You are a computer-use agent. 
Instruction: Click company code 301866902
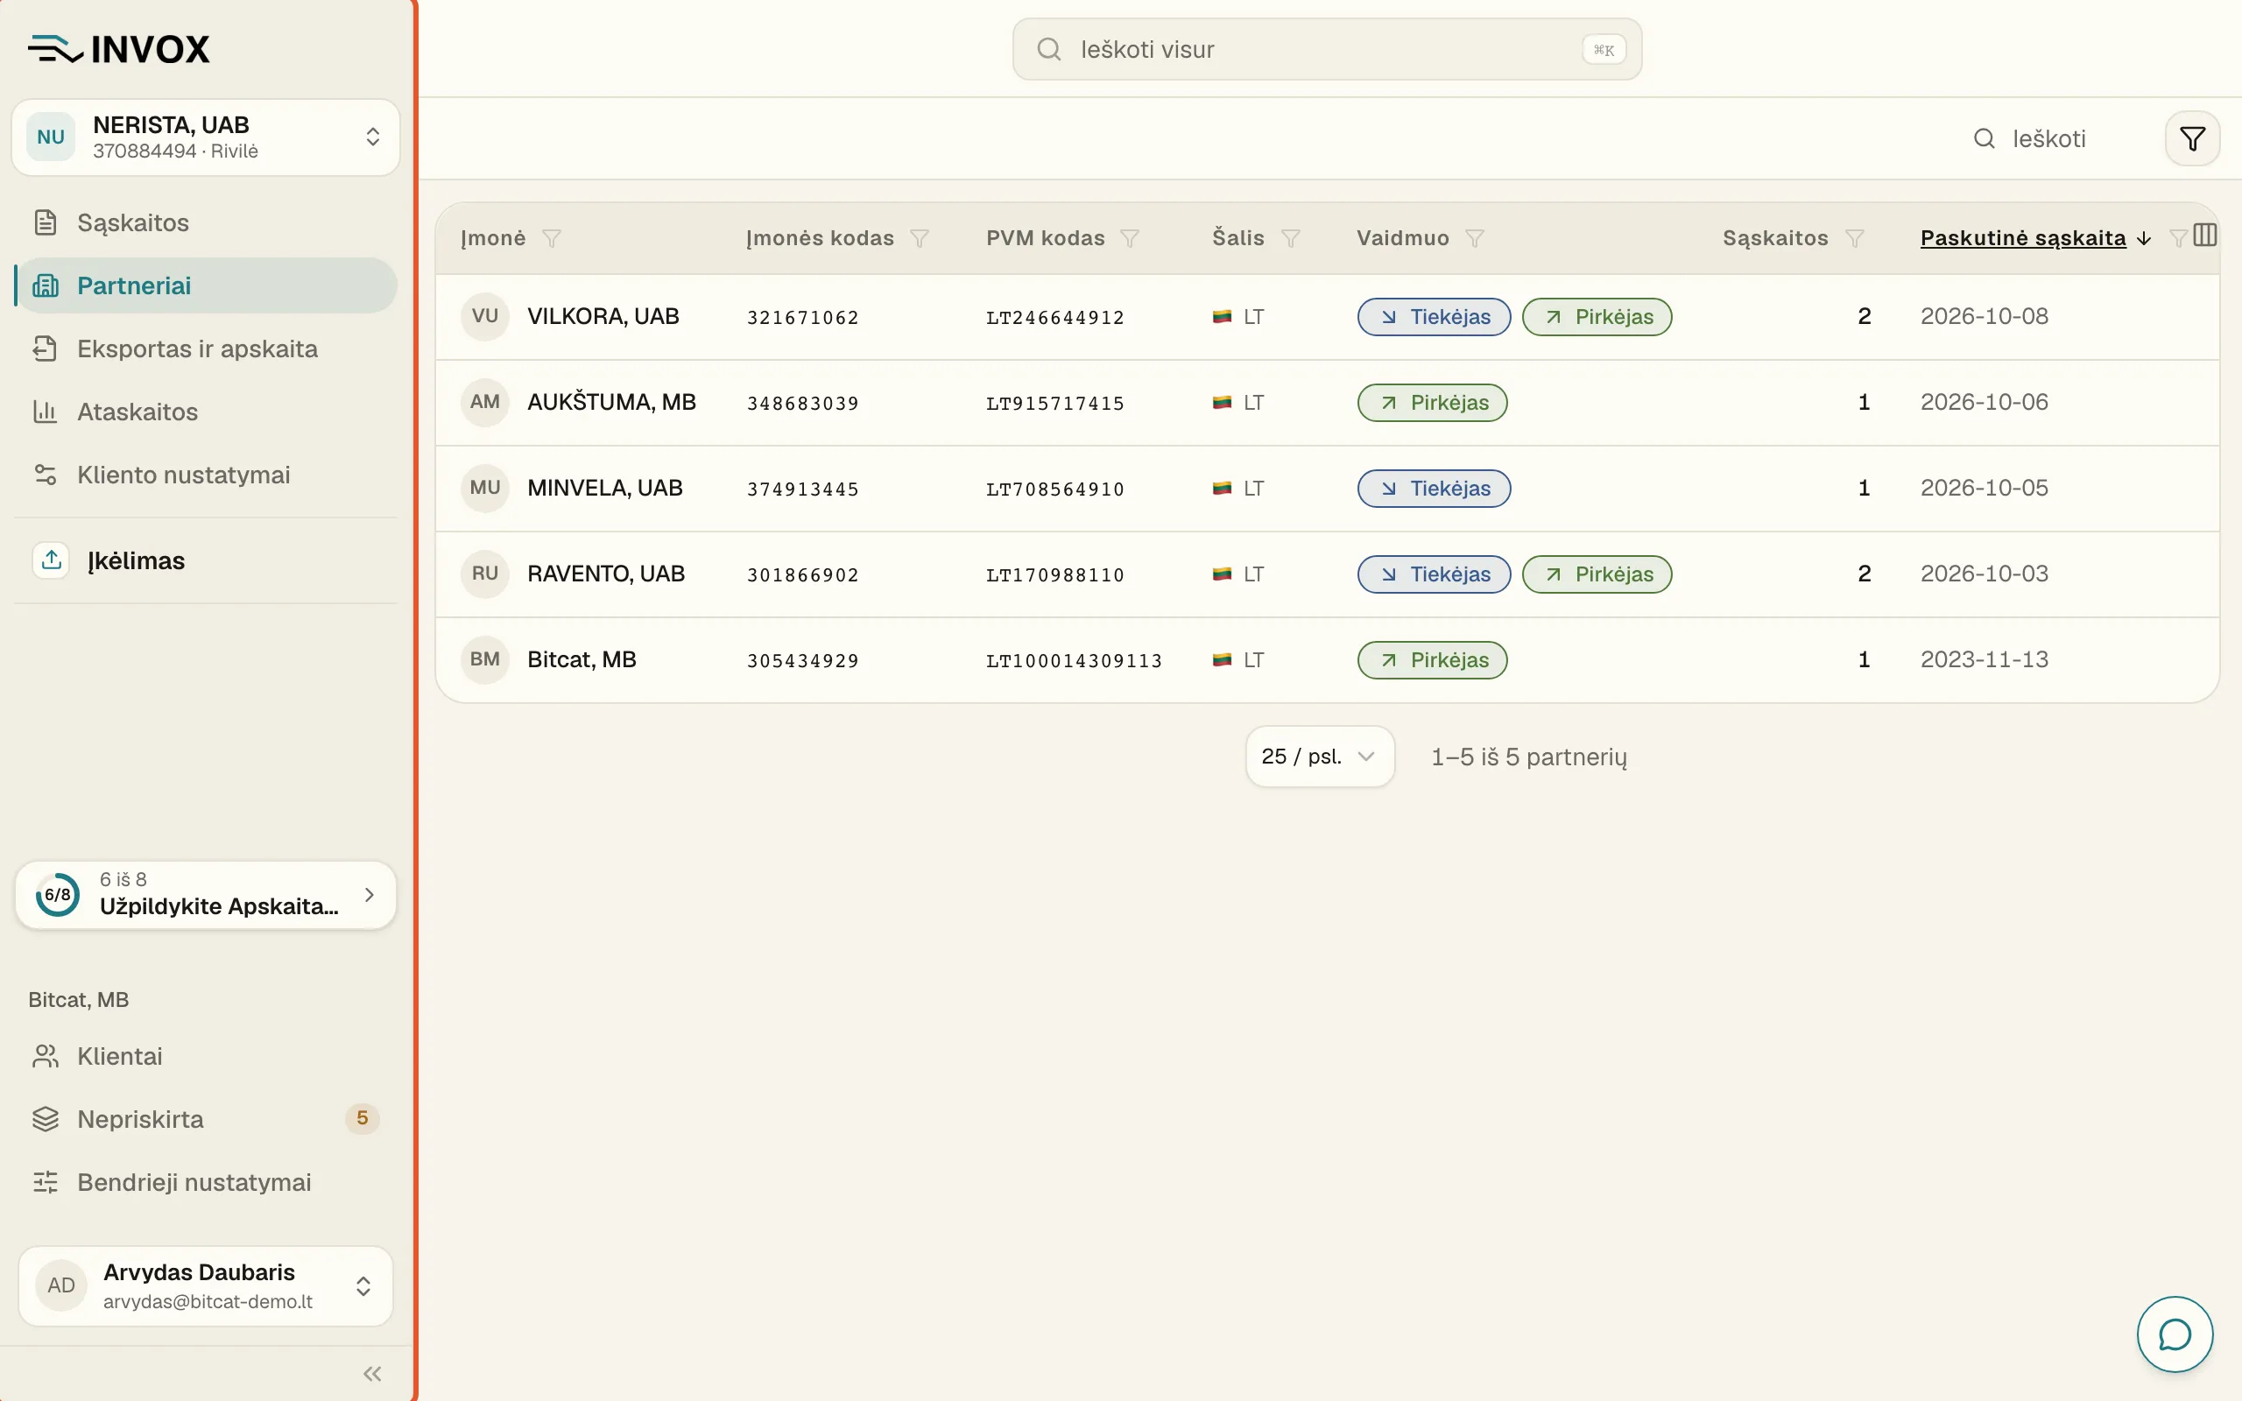803,574
